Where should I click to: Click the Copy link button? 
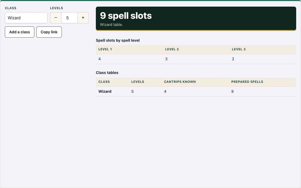click(x=49, y=32)
